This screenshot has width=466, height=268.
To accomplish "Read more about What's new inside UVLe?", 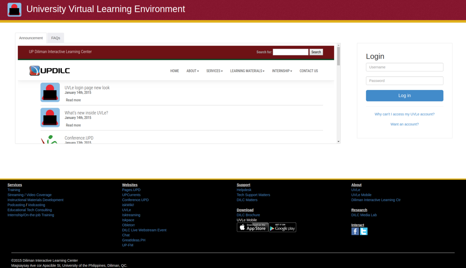I will click(x=73, y=125).
